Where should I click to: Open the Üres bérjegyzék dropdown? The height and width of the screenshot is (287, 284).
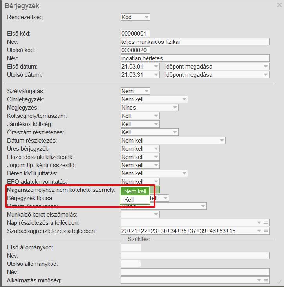point(140,149)
